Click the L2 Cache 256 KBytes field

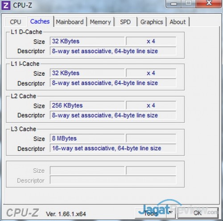[87, 105]
